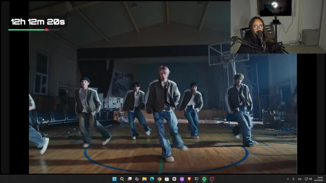Viewport: 326px width, 183px height.
Task: Open the network status tray icon
Action: point(306,179)
